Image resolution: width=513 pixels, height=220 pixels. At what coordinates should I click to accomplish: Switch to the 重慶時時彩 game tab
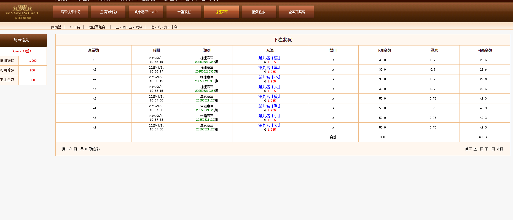pyautogui.click(x=108, y=12)
